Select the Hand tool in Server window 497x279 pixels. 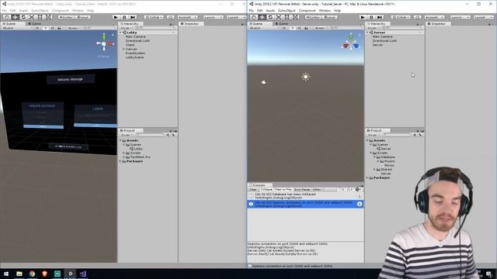(254, 17)
